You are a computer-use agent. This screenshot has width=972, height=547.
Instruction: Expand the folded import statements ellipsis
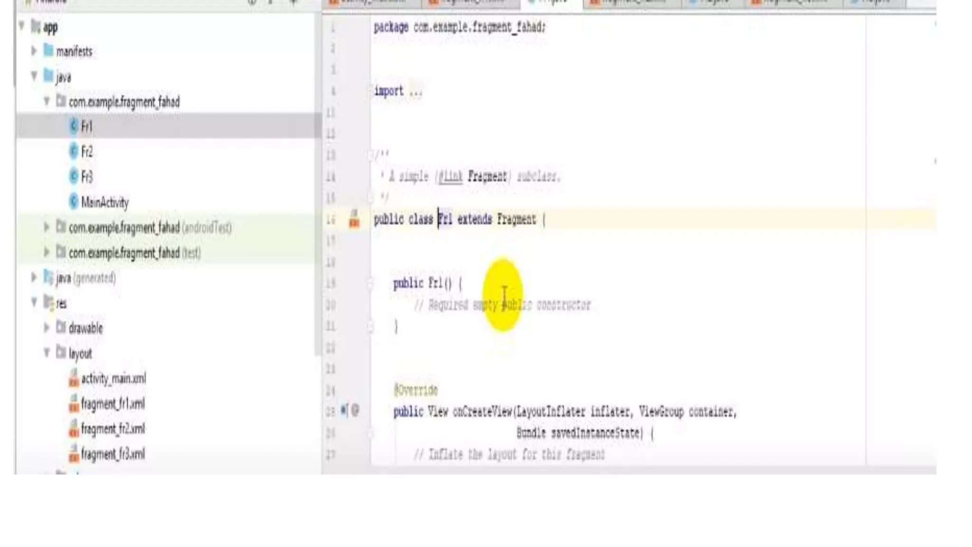416,91
